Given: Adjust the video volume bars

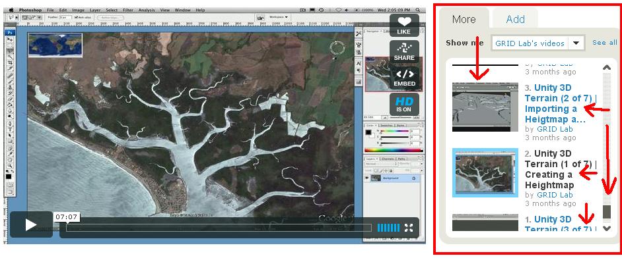Looking at the screenshot, I should [388, 228].
